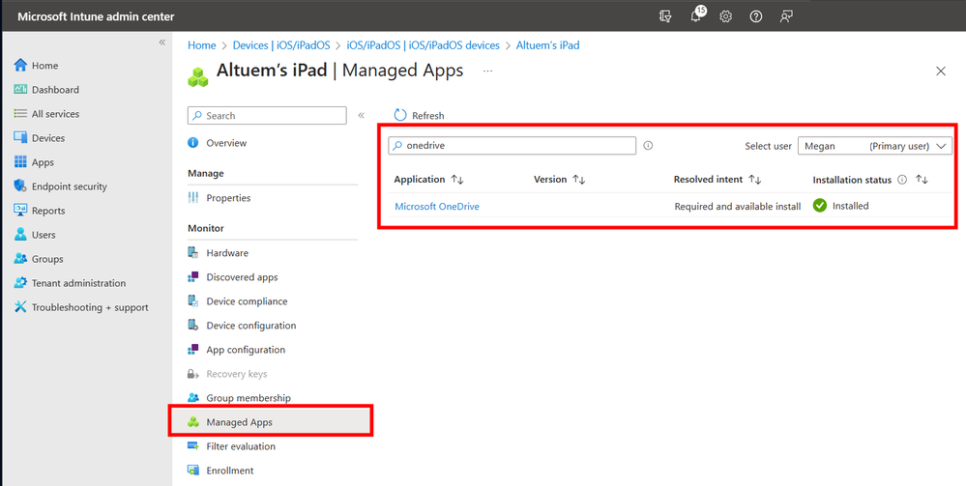
Task: Click the Reports icon in left navigation
Action: 20,210
